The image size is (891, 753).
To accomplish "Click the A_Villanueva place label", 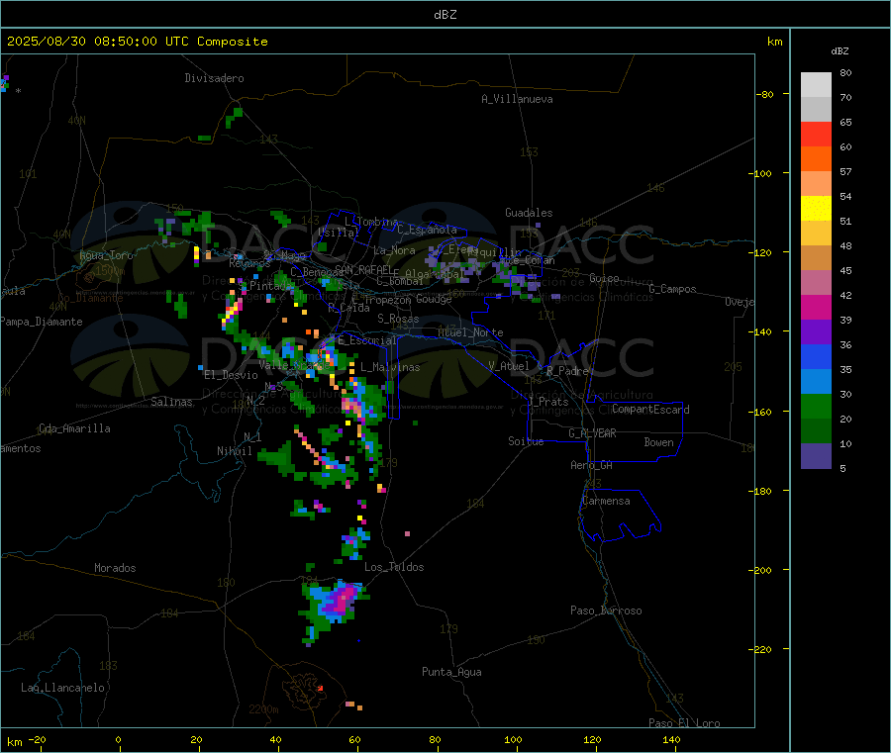I will [517, 99].
